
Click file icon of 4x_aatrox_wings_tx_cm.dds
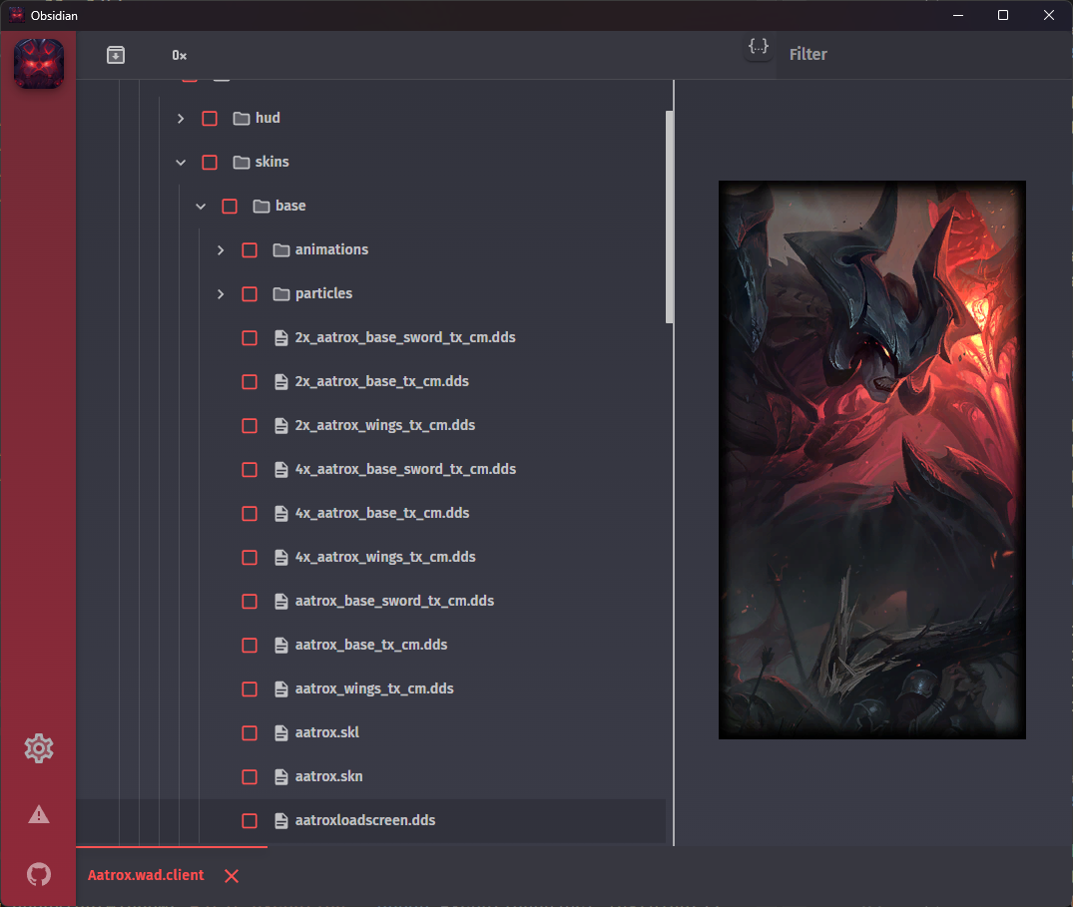(280, 558)
